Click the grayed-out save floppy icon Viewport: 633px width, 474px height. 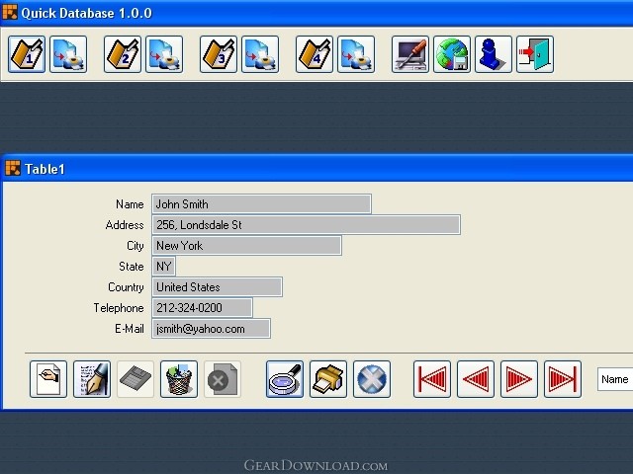(x=136, y=379)
